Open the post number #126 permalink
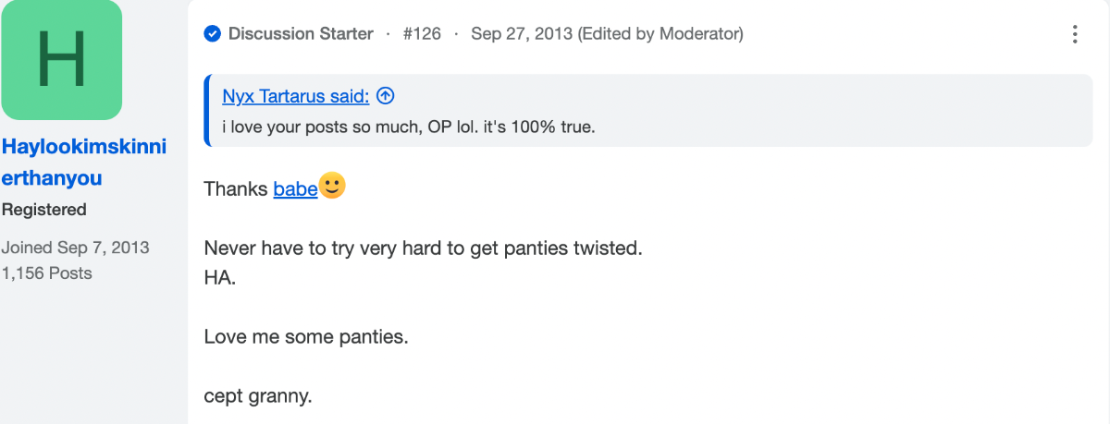The height and width of the screenshot is (424, 1110). [x=422, y=34]
